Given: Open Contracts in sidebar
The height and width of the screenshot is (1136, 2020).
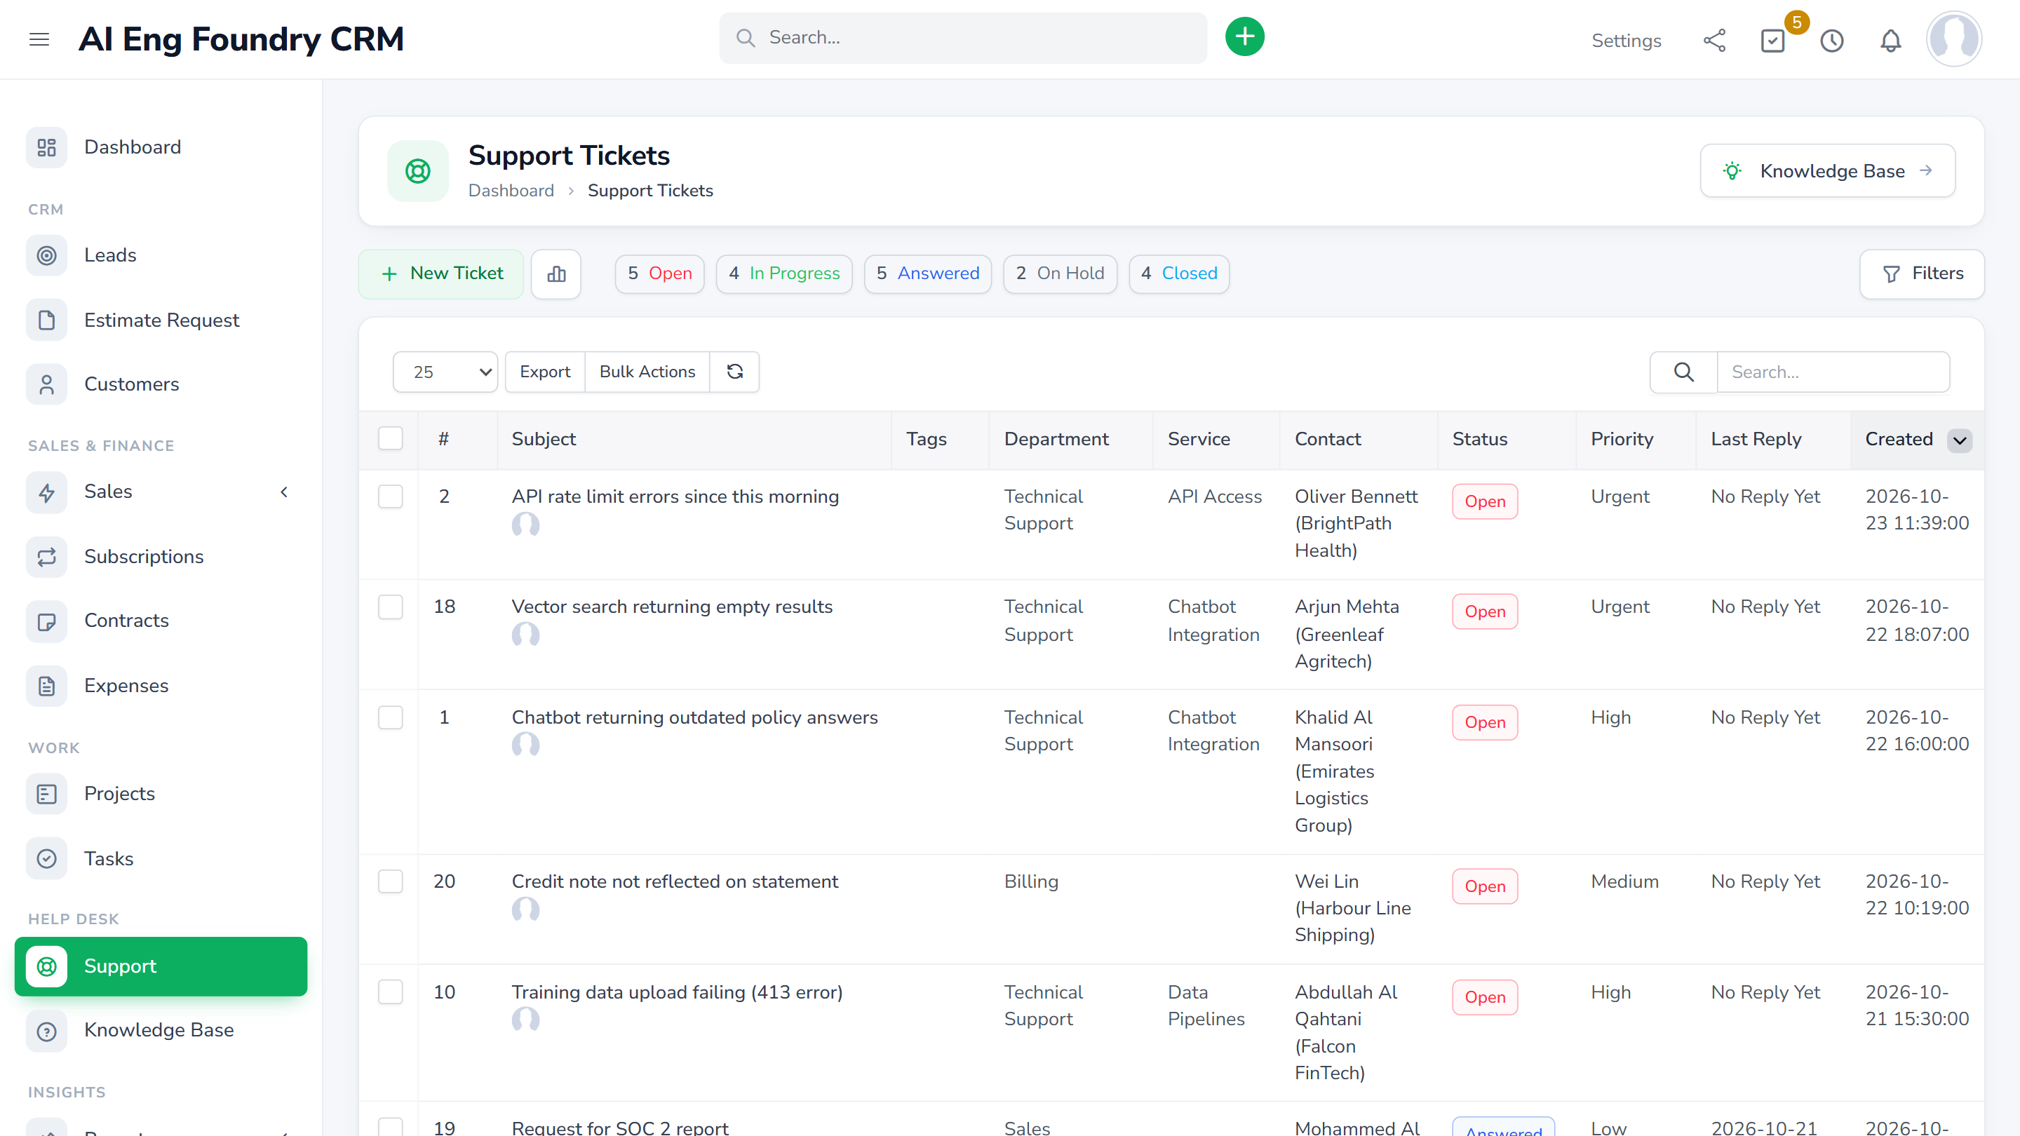Looking at the screenshot, I should [161, 621].
